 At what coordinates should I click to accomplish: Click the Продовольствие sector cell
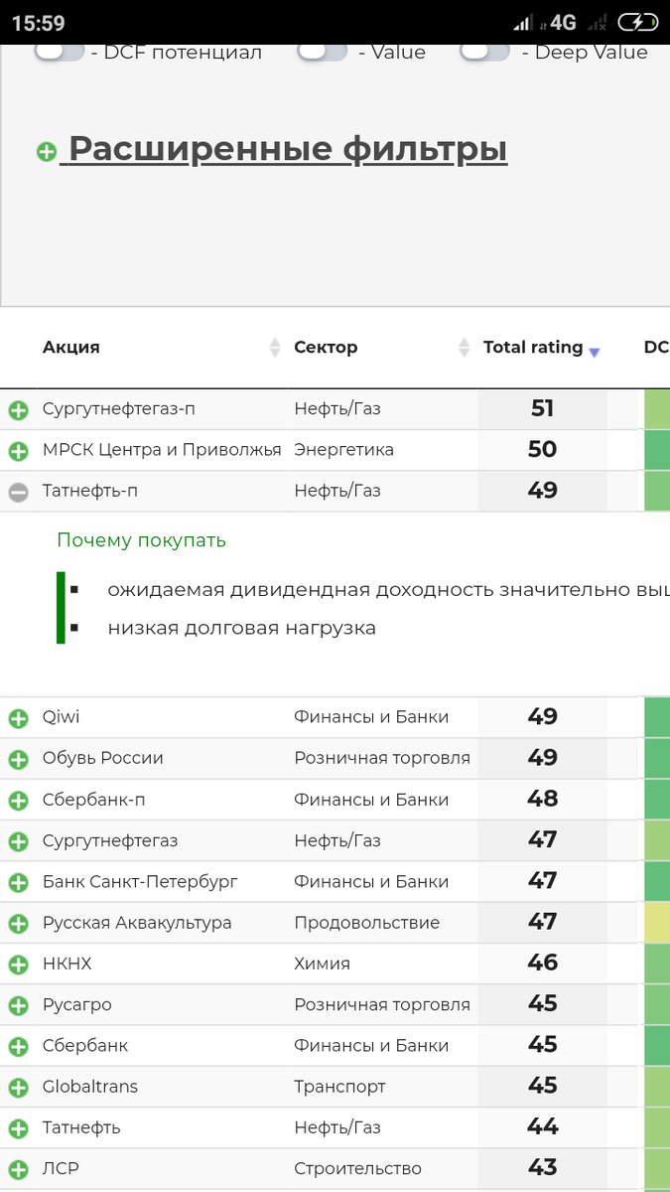(x=366, y=923)
